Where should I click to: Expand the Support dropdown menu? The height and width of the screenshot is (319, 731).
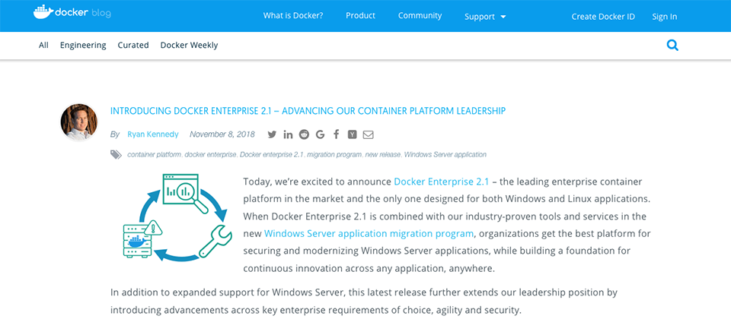point(485,17)
